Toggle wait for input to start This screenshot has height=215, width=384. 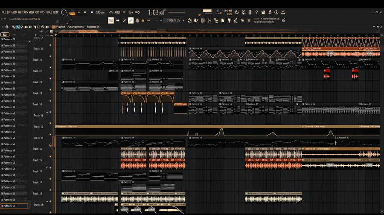point(118,12)
